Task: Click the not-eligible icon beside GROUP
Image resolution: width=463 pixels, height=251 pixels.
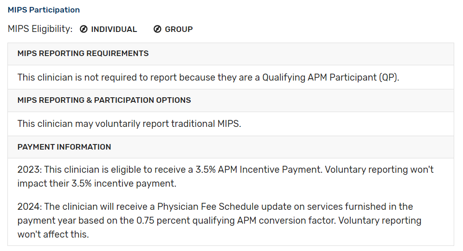Action: point(157,29)
